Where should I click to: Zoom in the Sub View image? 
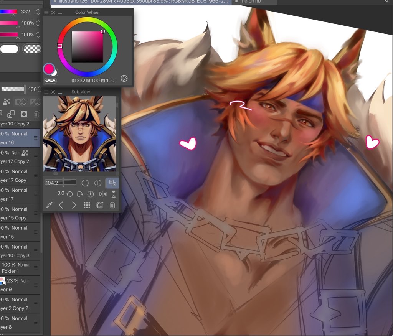point(98,183)
